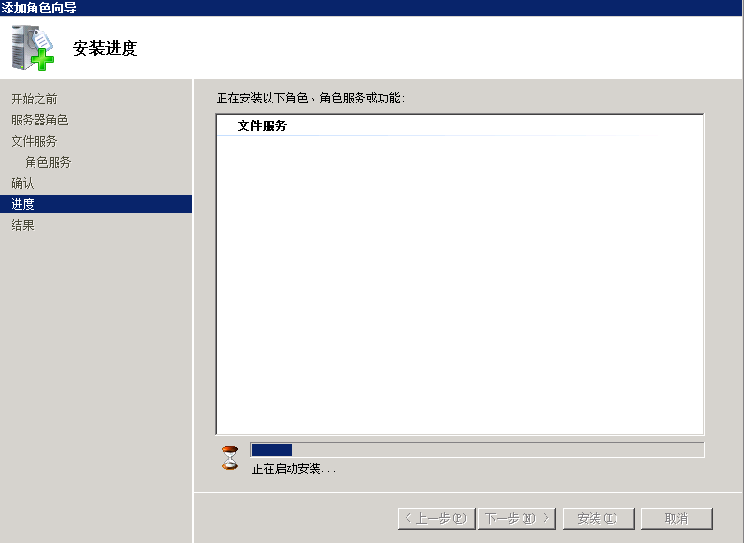This screenshot has height=543, width=744.
Task: Select the highlighted 进度 step
Action: [x=96, y=204]
